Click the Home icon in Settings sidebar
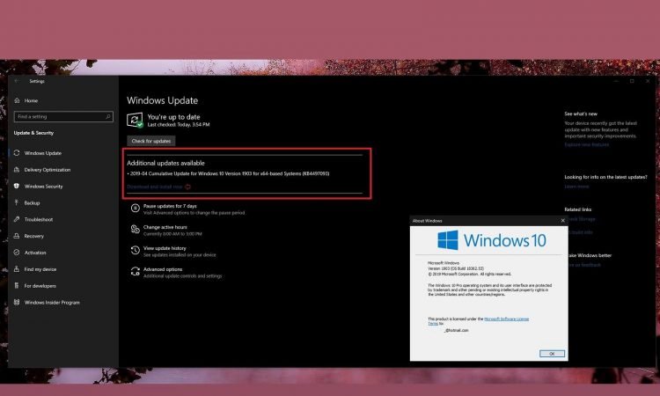This screenshot has height=396, width=660. pyautogui.click(x=17, y=100)
